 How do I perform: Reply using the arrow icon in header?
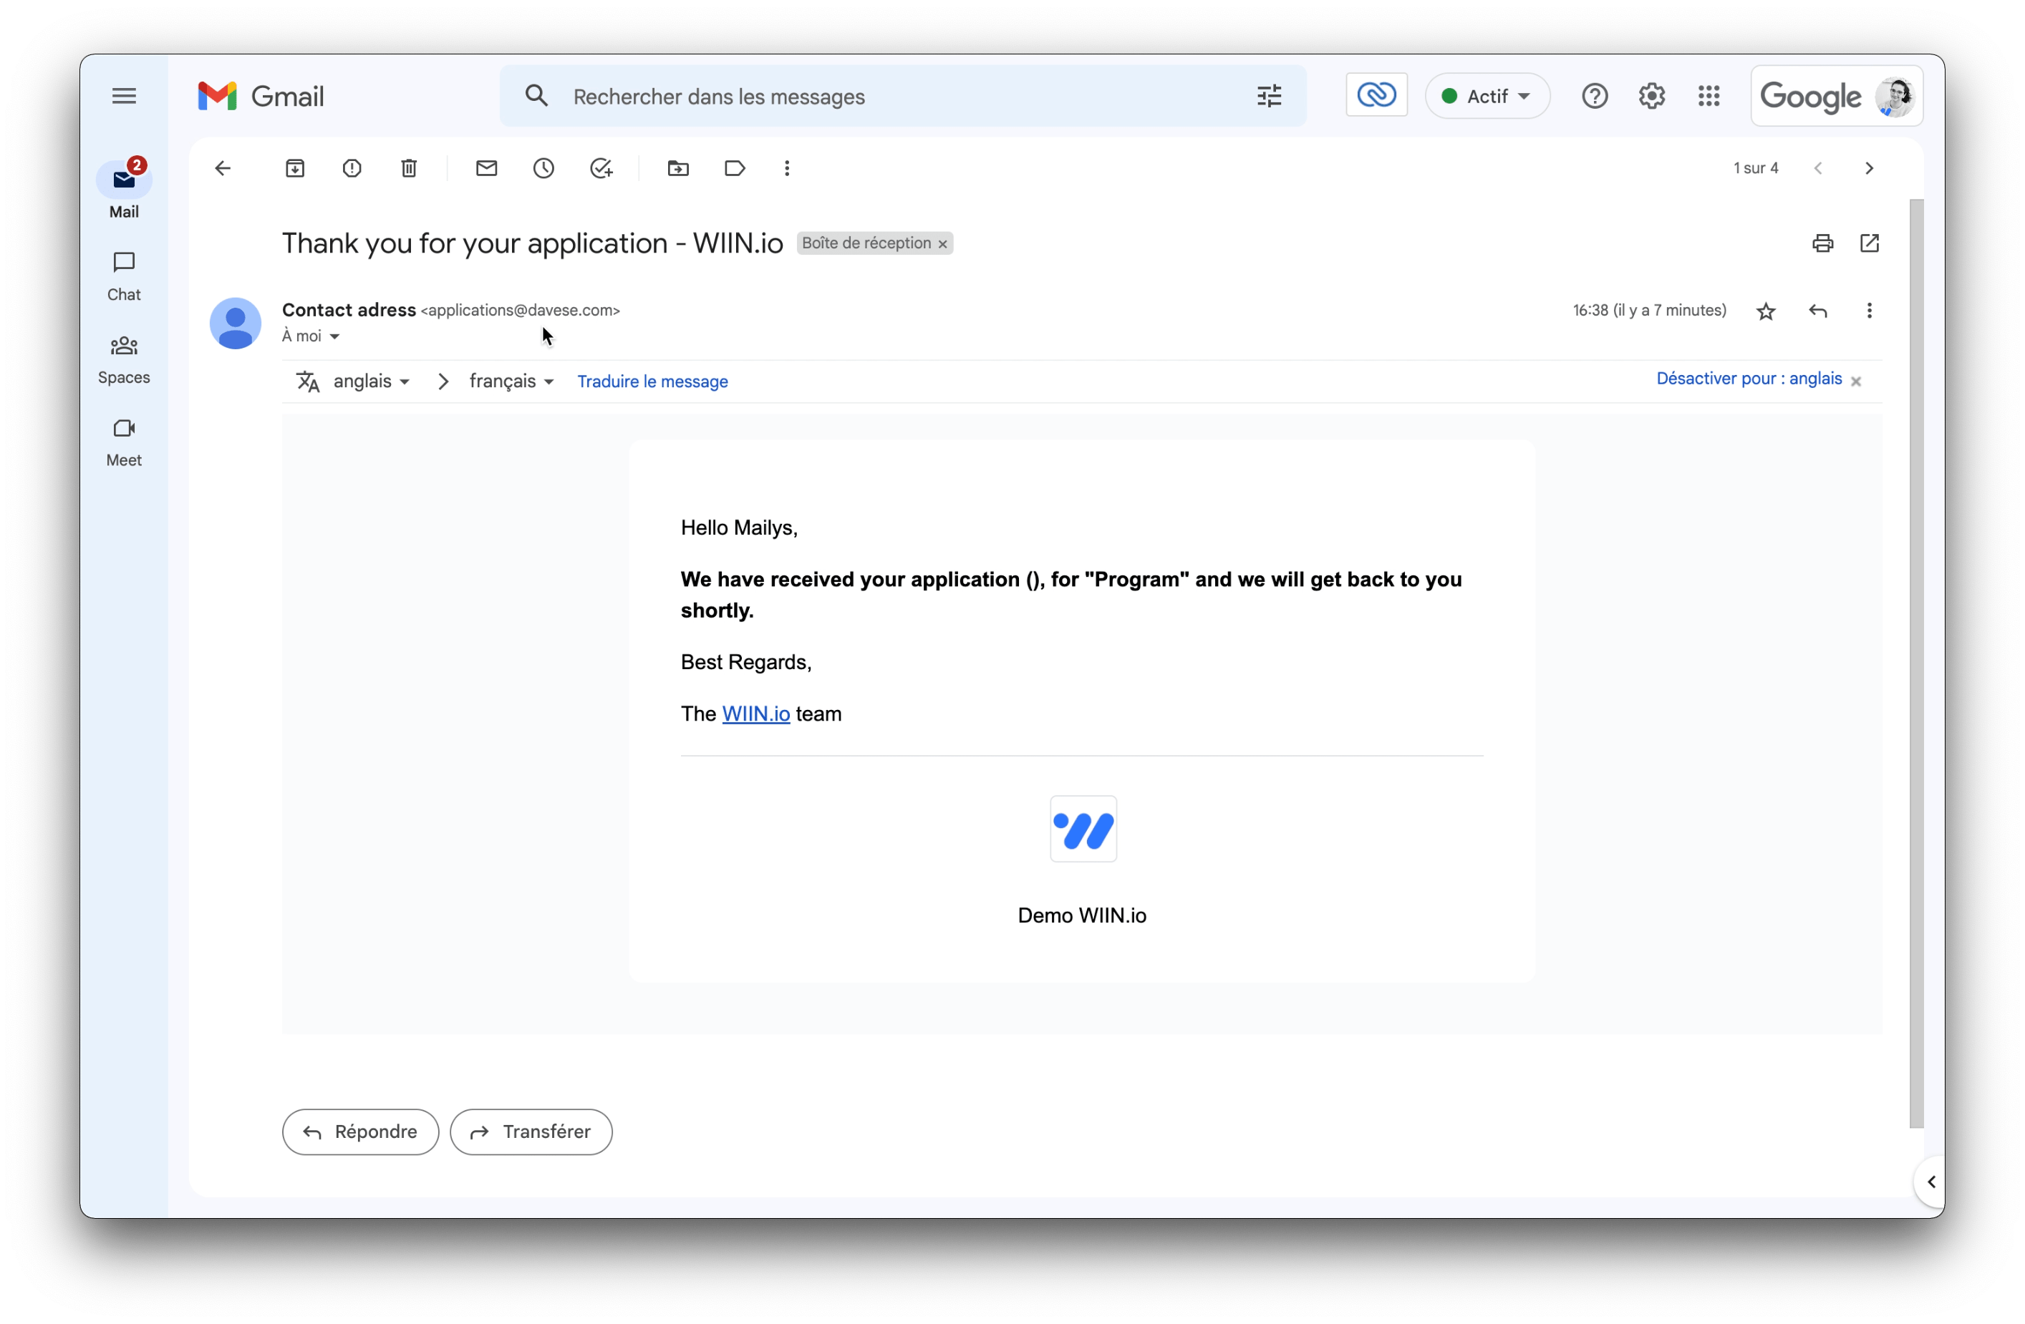click(1817, 311)
